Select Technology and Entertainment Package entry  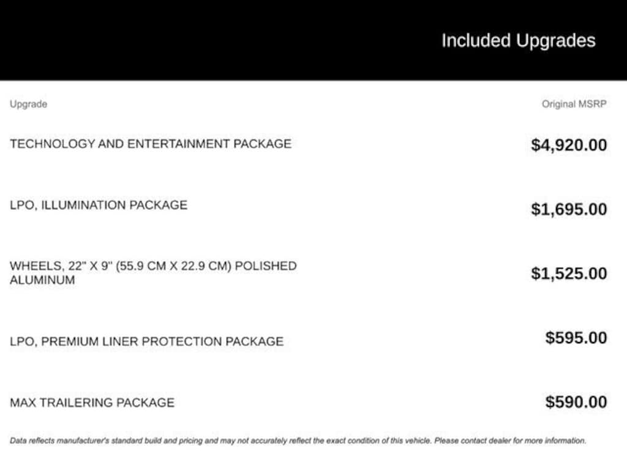pos(150,144)
